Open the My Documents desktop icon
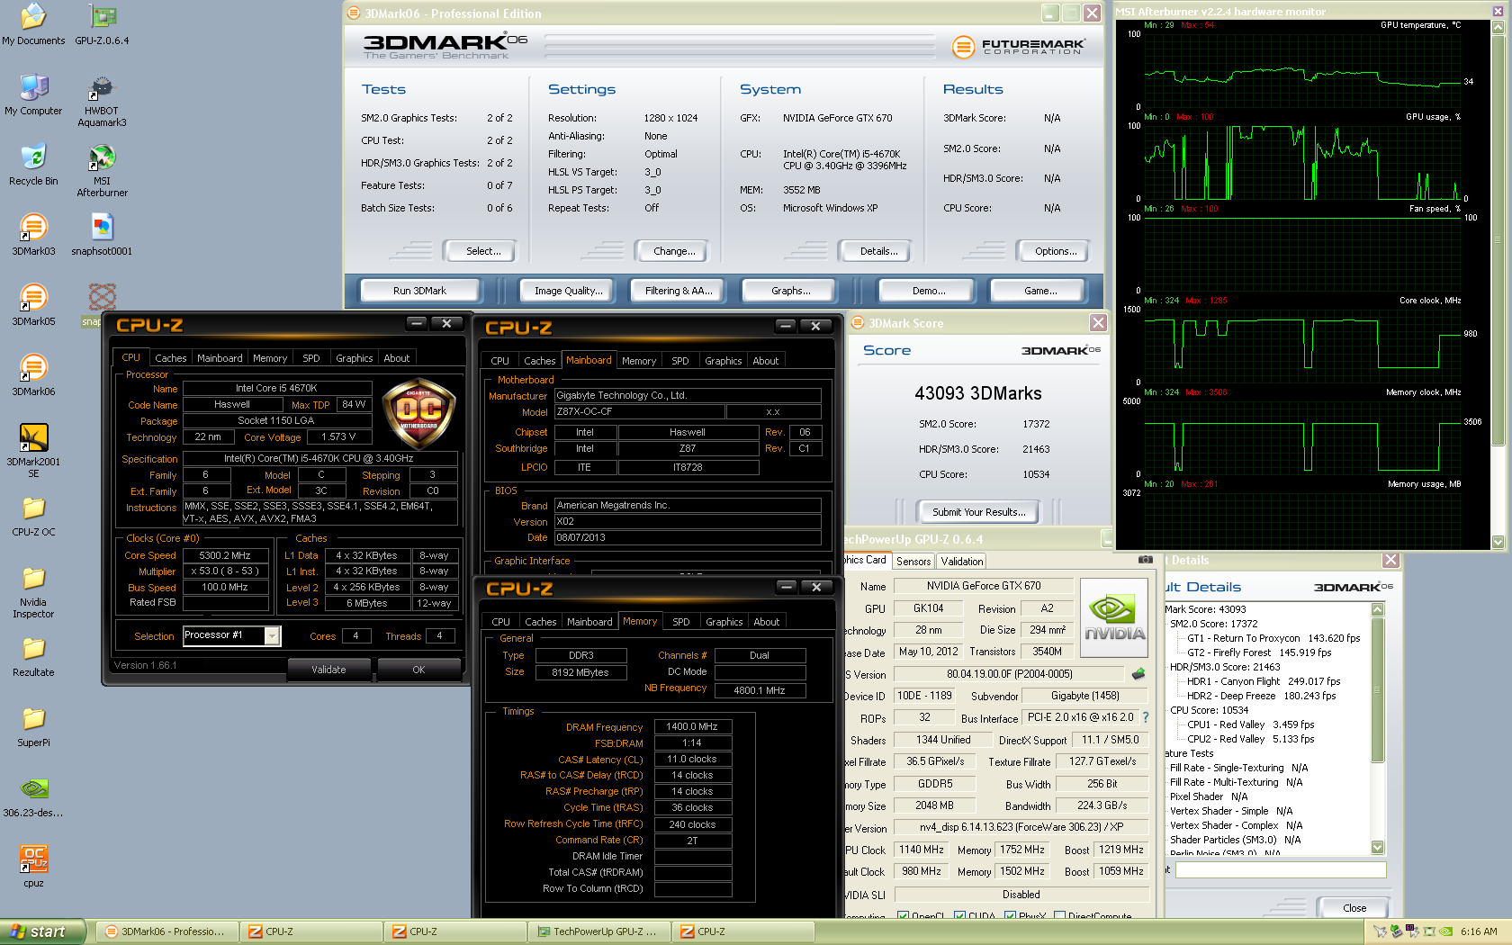This screenshot has width=1512, height=945. coord(33,24)
